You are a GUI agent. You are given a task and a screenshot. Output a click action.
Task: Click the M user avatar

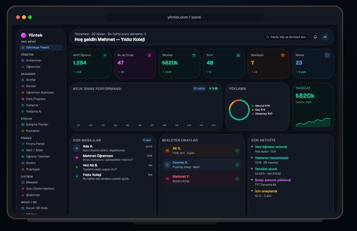click(325, 37)
